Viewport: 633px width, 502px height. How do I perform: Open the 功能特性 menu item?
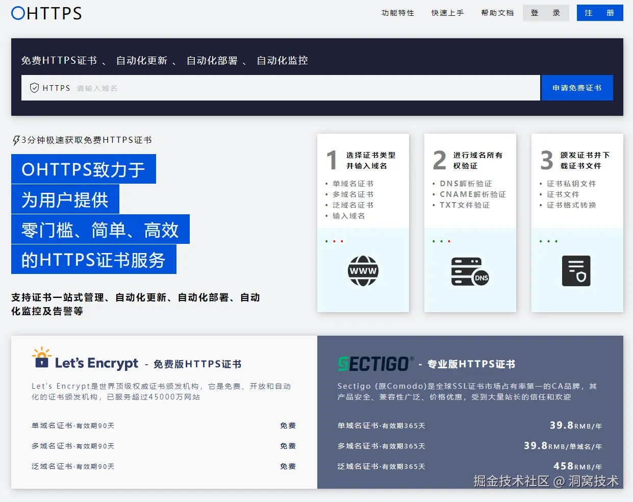tap(398, 13)
